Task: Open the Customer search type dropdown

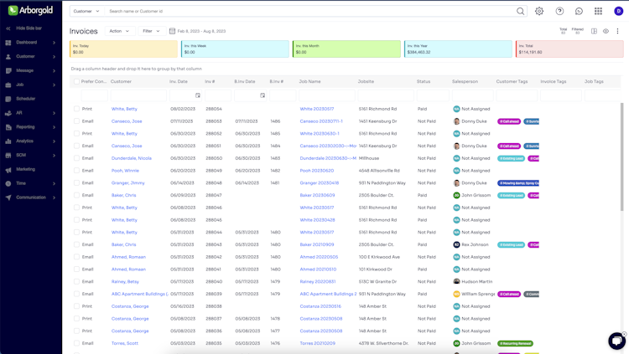Action: tap(86, 11)
